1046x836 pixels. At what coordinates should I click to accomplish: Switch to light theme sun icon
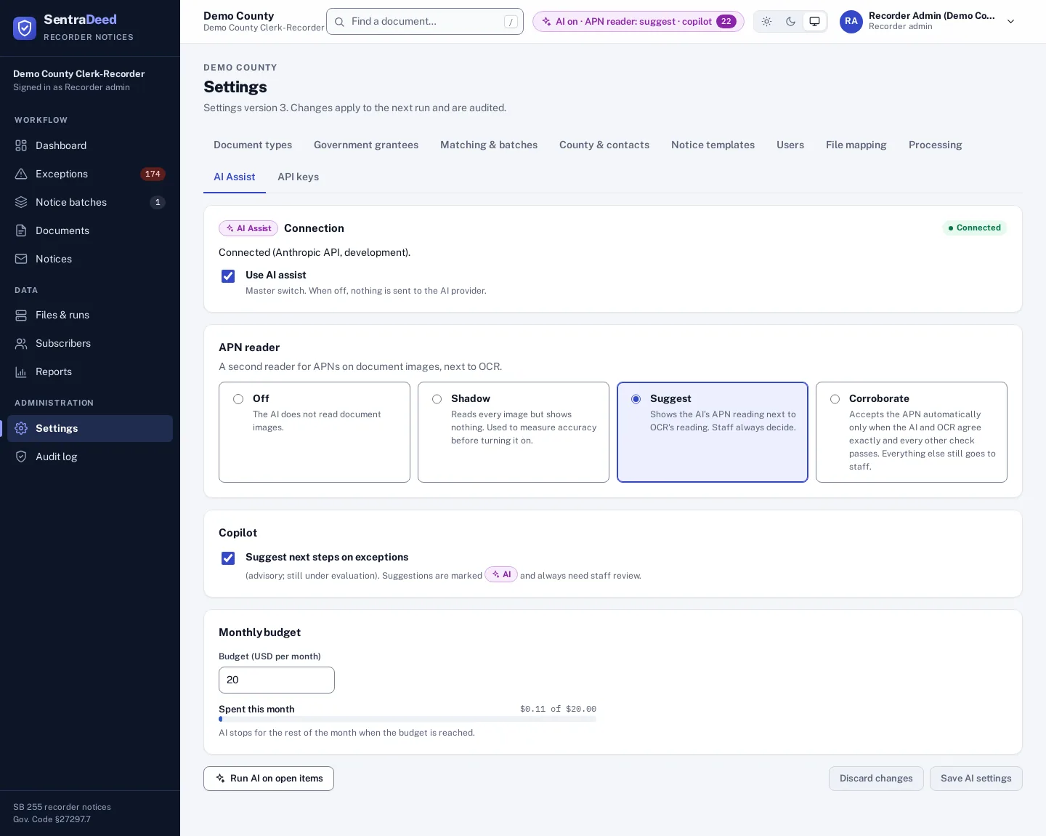click(x=766, y=22)
